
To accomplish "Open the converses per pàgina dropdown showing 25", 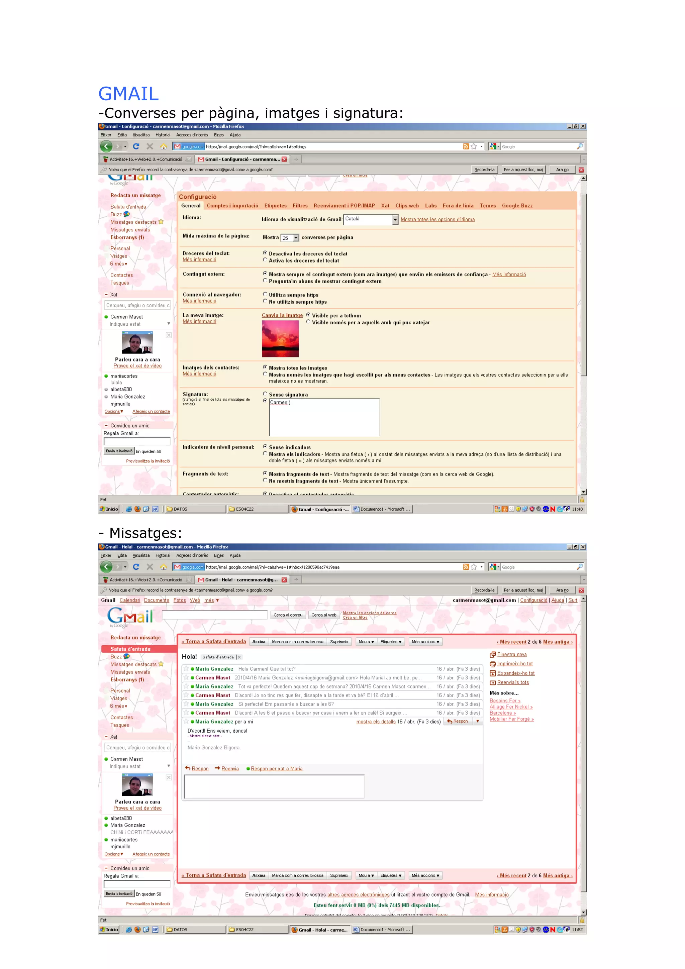I will (x=295, y=238).
